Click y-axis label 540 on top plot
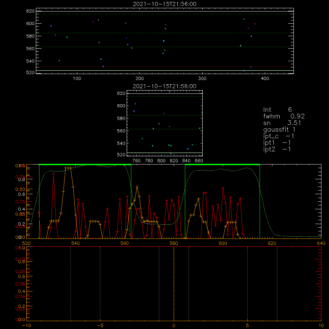The height and width of the screenshot is (329, 329). tap(30, 61)
